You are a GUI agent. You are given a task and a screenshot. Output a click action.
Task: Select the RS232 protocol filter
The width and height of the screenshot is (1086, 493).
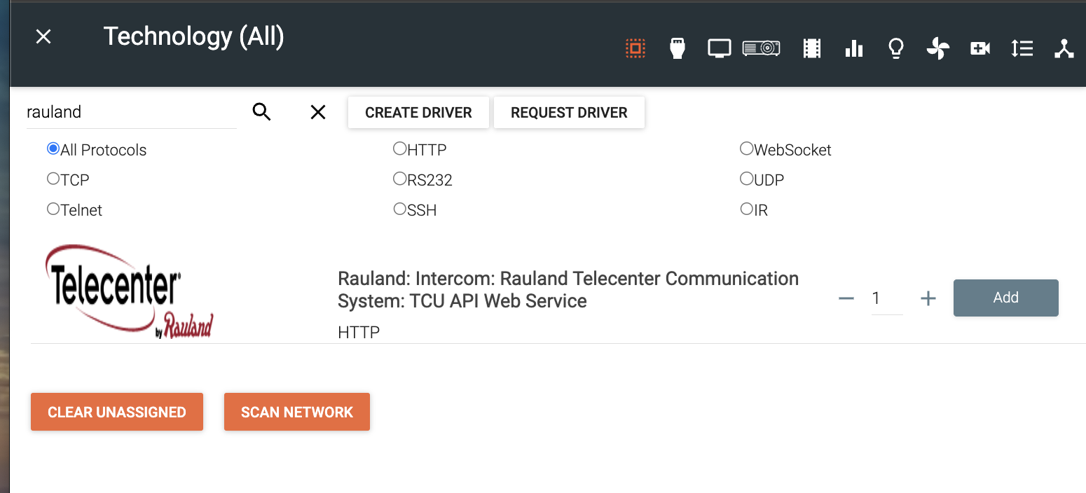[400, 178]
